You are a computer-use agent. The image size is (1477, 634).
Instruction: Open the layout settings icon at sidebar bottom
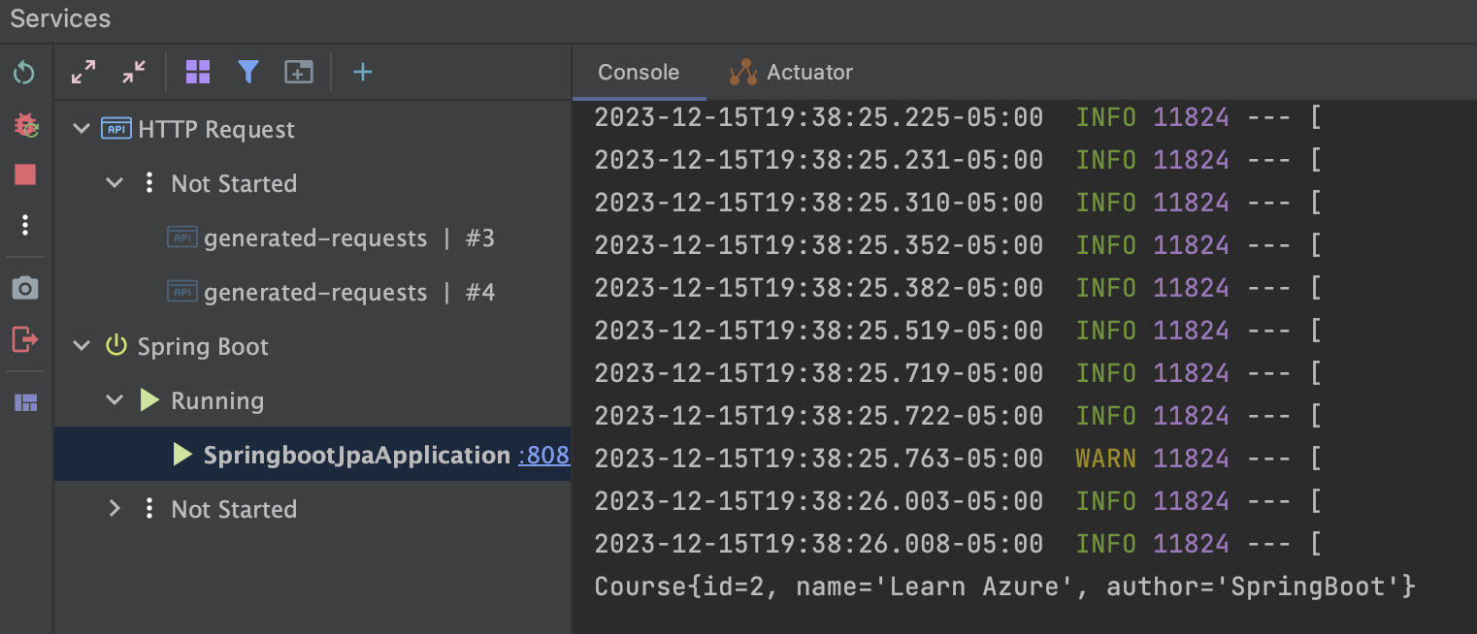[x=24, y=401]
